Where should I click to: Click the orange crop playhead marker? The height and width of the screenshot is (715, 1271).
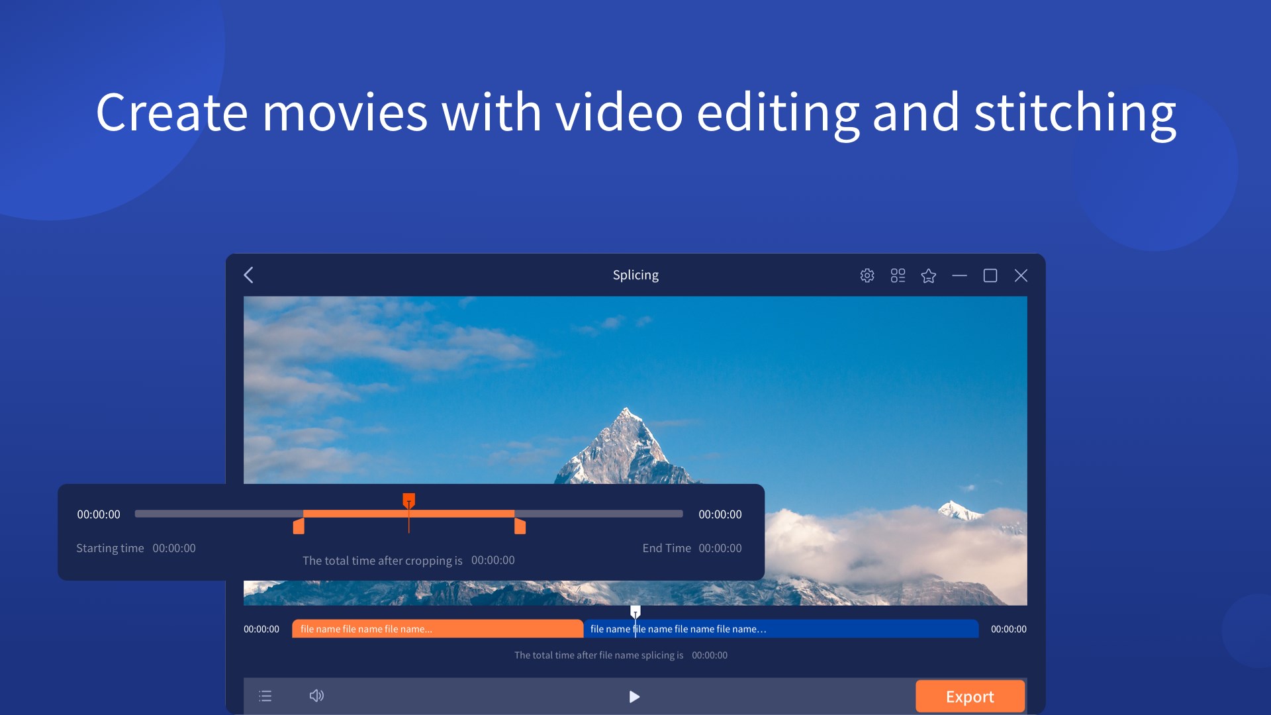(x=409, y=500)
